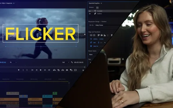Align the layer to the top
Image resolution: width=173 pixels, height=108 pixels.
coord(99,35)
